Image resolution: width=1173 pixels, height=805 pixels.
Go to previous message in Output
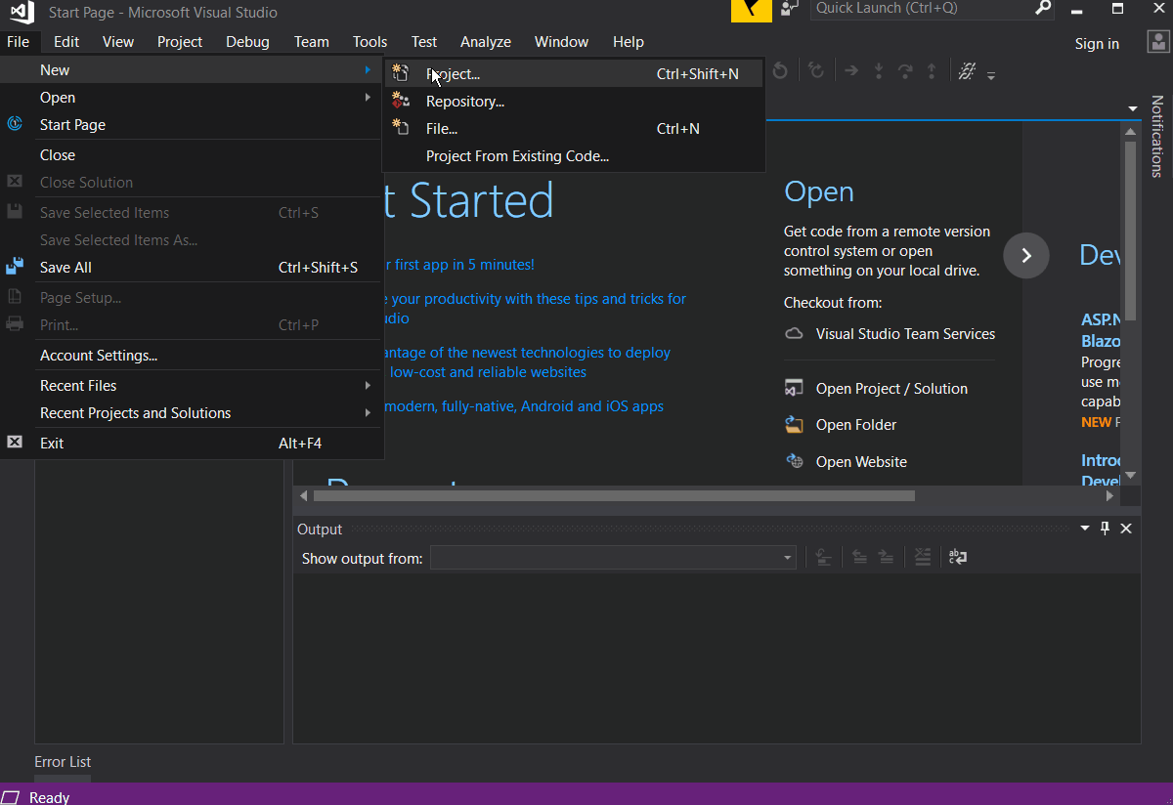click(859, 557)
